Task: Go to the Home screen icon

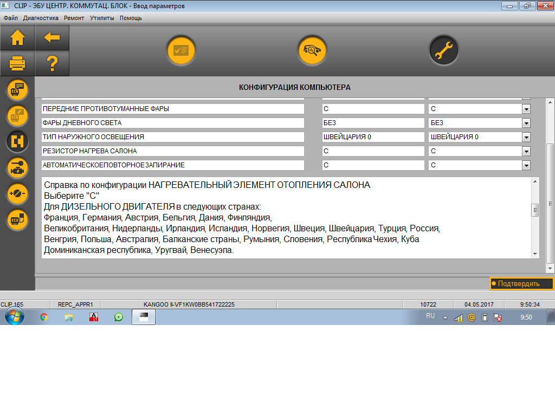Action: tap(17, 37)
